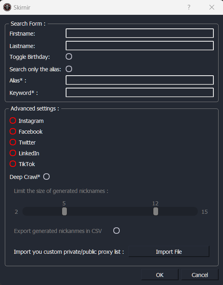Screen dimensions: 223x285
Task: Click Import File for proxy list
Action: pos(169,251)
